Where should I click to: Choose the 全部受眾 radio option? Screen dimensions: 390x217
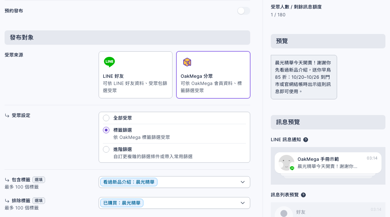click(106, 118)
